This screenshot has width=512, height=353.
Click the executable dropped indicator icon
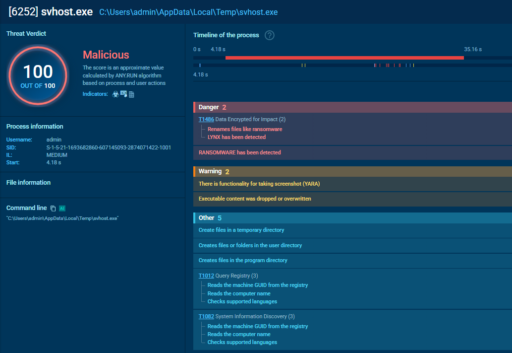123,94
